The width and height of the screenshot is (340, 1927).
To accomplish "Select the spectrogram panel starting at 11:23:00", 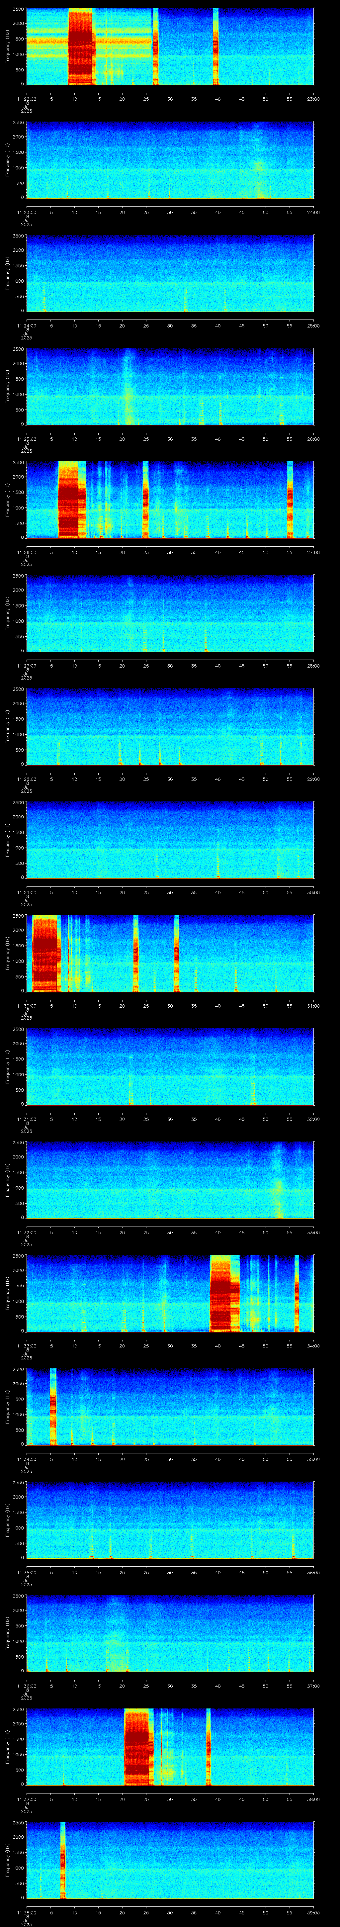I will click(x=170, y=160).
